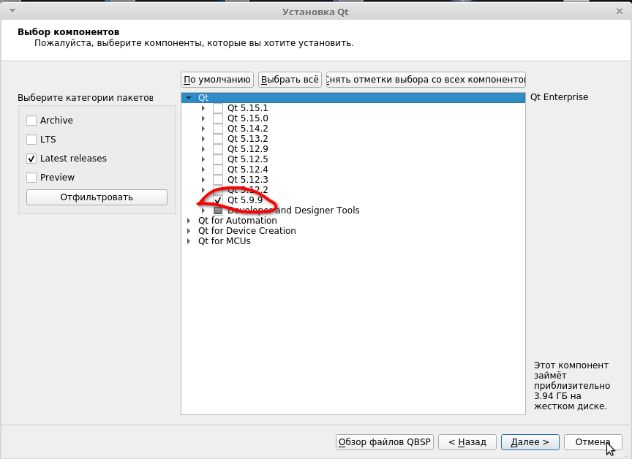
Task: Tick the Preview category checkbox
Action: point(31,178)
